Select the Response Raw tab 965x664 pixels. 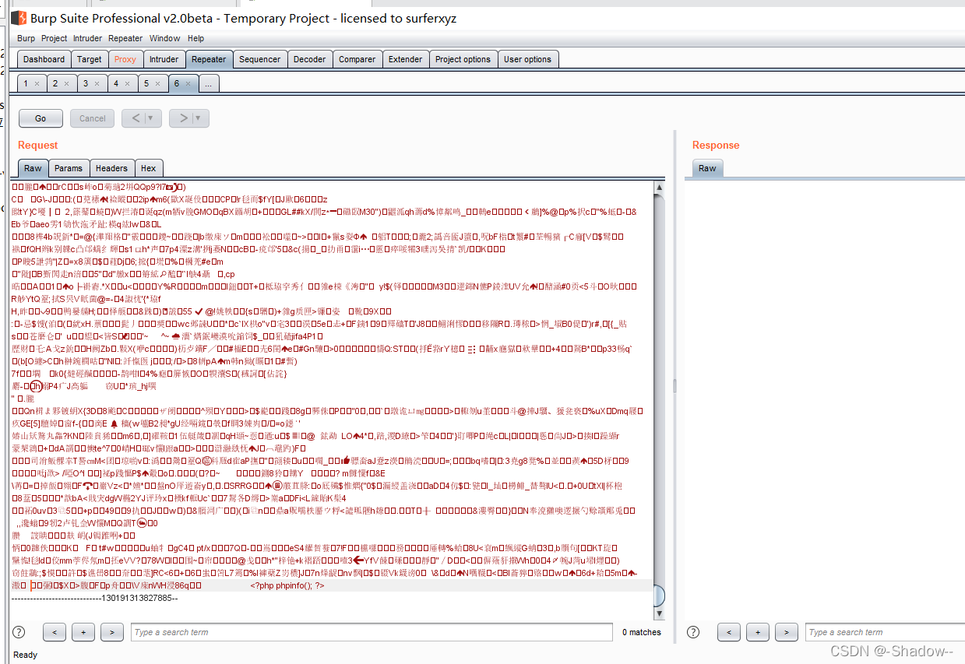pyautogui.click(x=707, y=168)
